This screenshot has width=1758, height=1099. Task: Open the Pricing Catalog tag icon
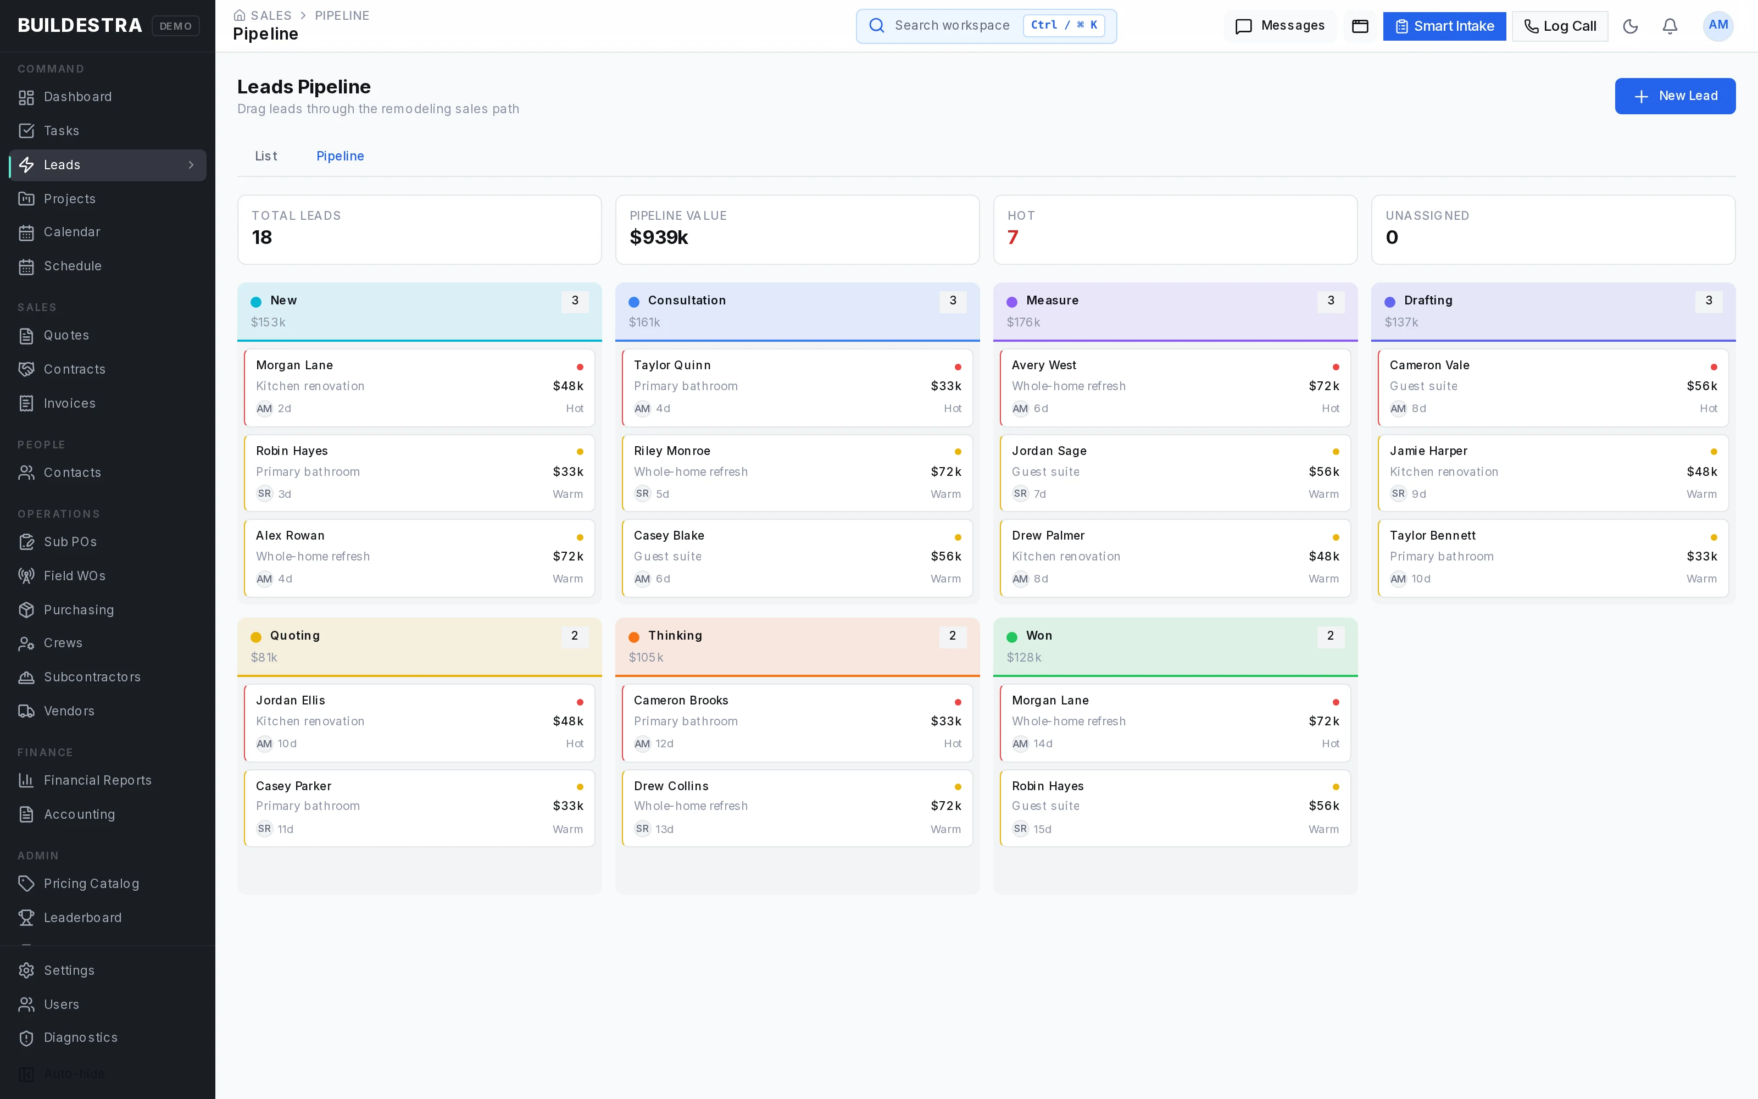pos(26,884)
